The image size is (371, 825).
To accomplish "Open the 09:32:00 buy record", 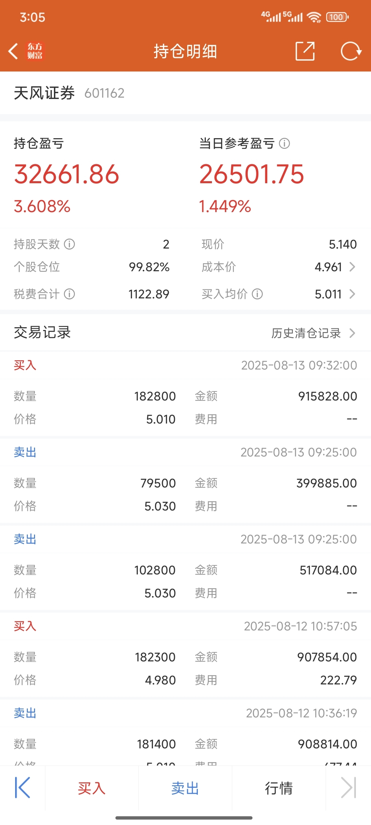I will point(185,394).
